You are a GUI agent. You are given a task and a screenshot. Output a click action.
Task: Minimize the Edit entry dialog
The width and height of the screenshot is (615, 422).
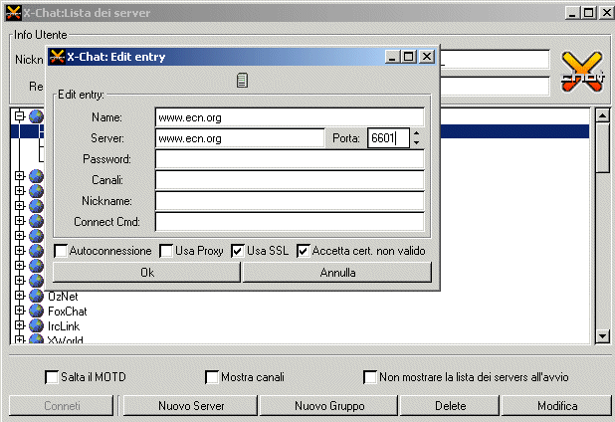(391, 57)
